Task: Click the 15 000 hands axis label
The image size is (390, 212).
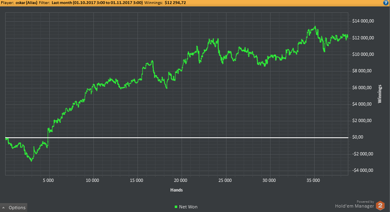Action: coord(136,180)
